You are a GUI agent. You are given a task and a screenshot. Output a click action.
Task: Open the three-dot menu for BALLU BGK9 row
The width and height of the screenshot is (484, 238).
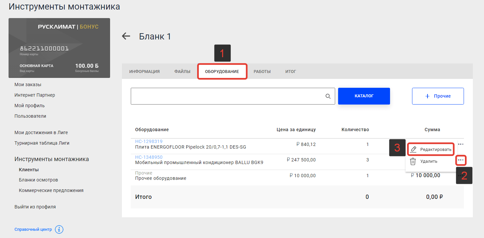pyautogui.click(x=461, y=160)
